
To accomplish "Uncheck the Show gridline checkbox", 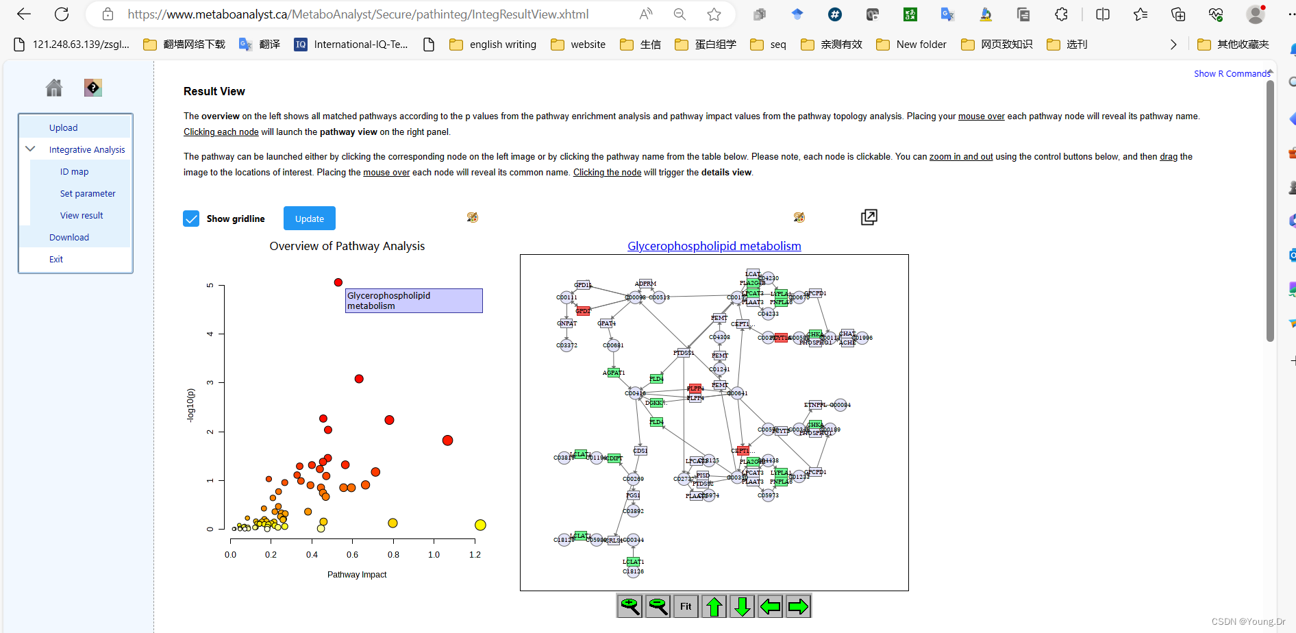I will [191, 218].
